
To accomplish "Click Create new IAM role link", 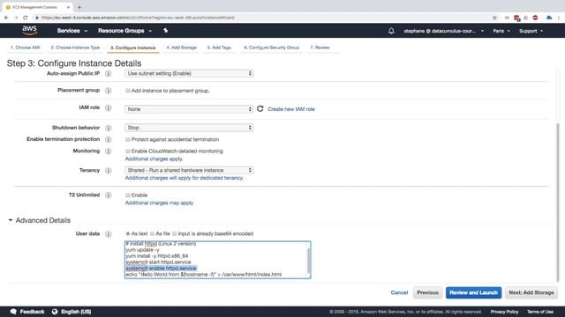I will tap(291, 109).
